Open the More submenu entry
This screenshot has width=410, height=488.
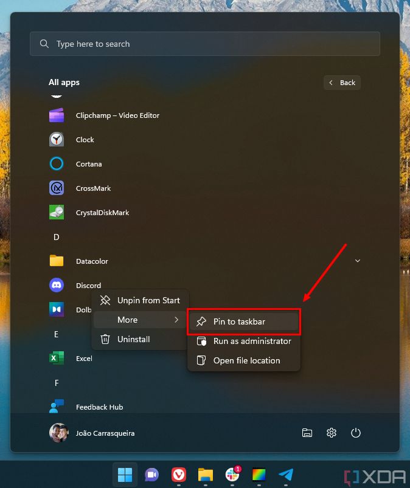(140, 320)
